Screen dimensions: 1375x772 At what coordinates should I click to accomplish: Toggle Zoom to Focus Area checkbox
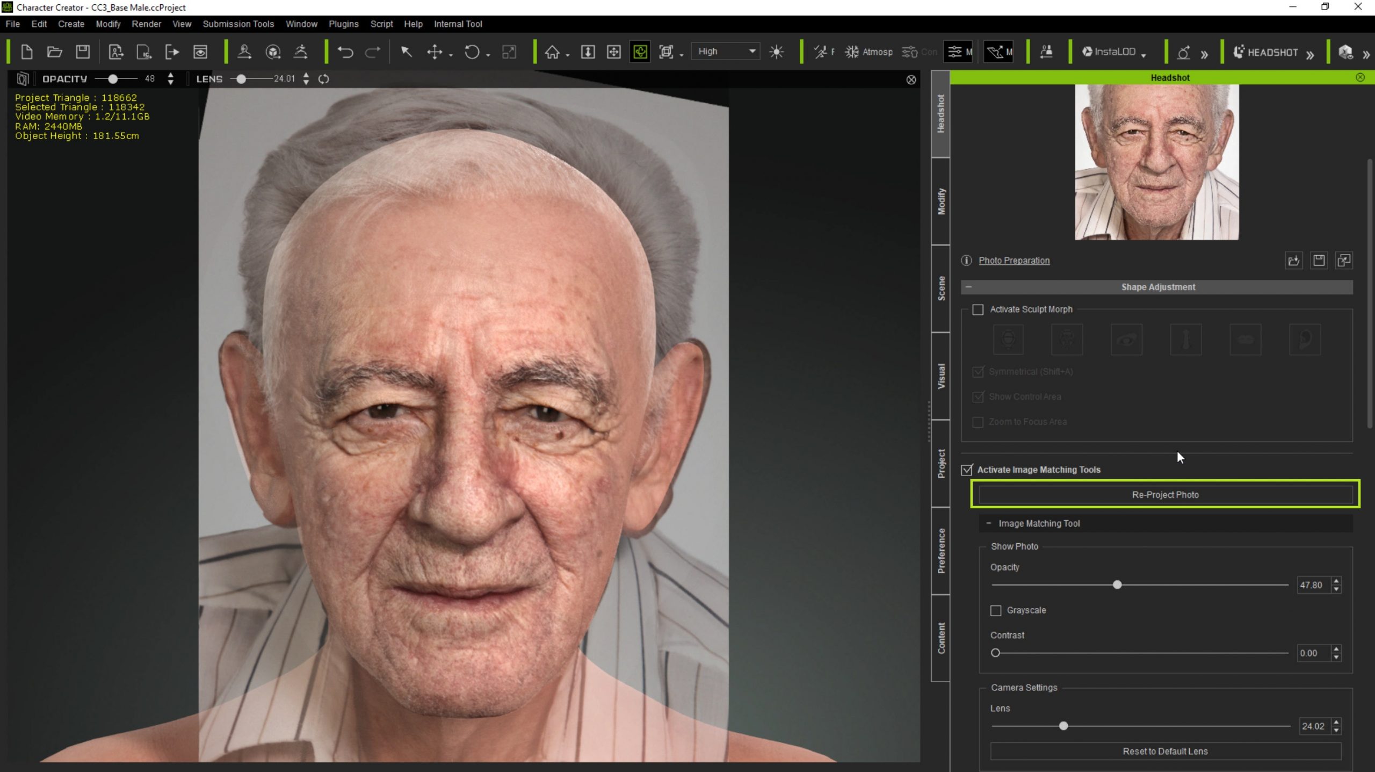(x=978, y=422)
